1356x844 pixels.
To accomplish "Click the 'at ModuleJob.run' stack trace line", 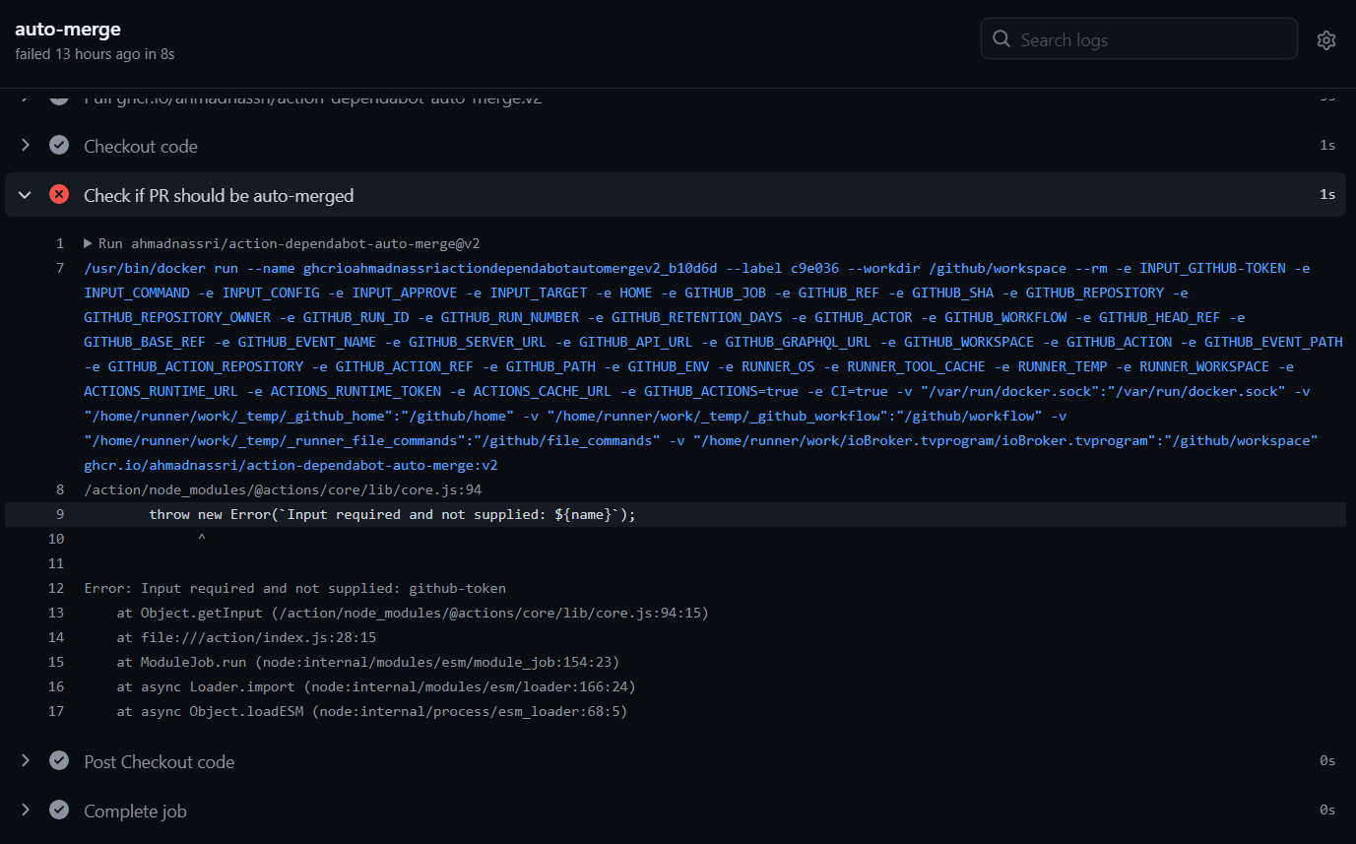I will pyautogui.click(x=368, y=662).
